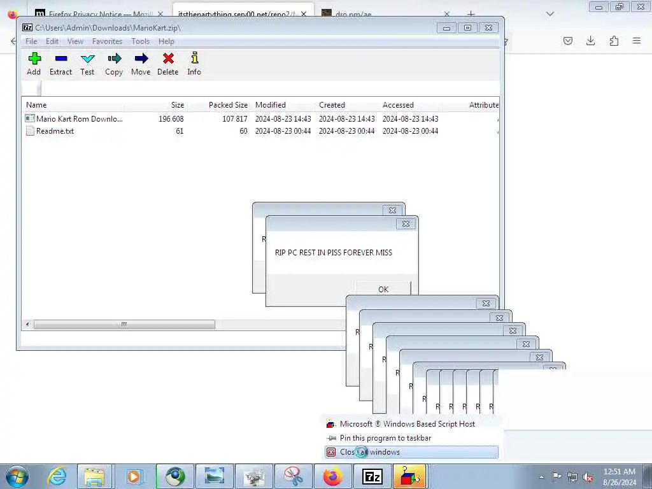Click the red Delete icon
Screen dimensions: 652x489
click(168, 64)
